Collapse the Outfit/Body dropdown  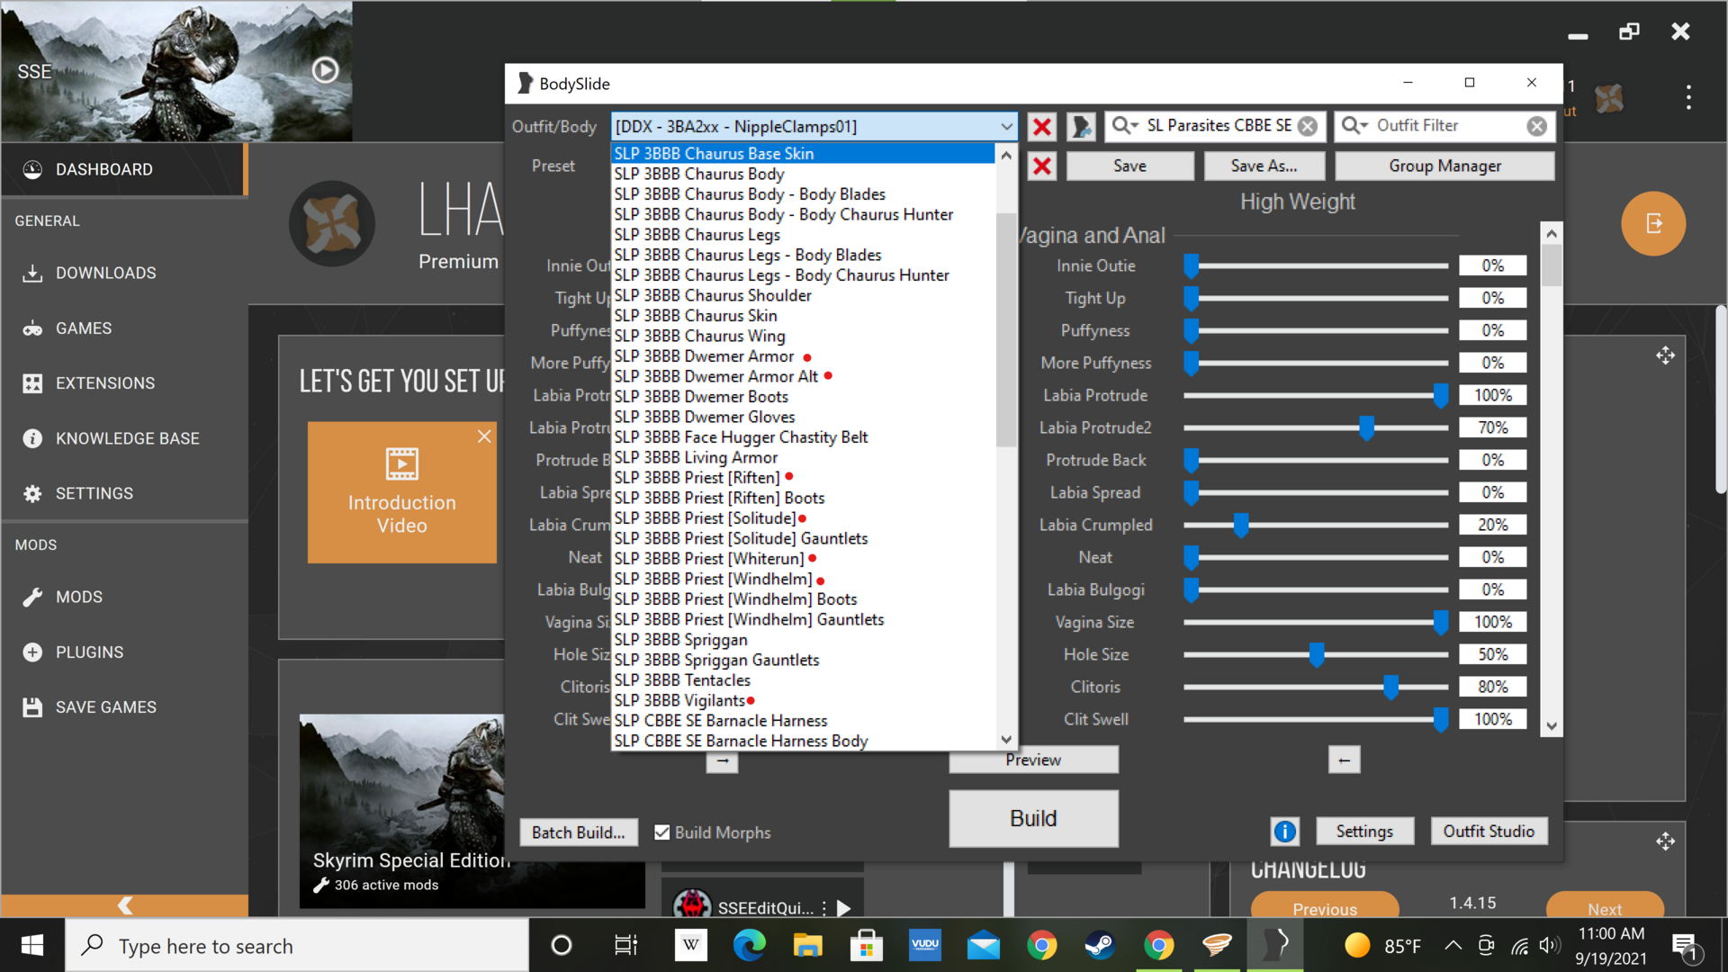tap(1005, 127)
